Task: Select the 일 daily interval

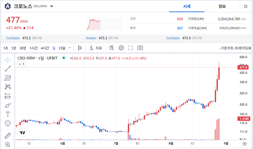Action: (54, 48)
